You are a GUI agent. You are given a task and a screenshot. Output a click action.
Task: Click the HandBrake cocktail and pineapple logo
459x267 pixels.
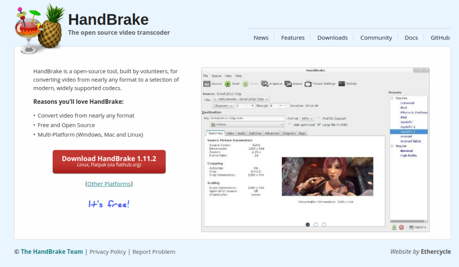point(39,29)
